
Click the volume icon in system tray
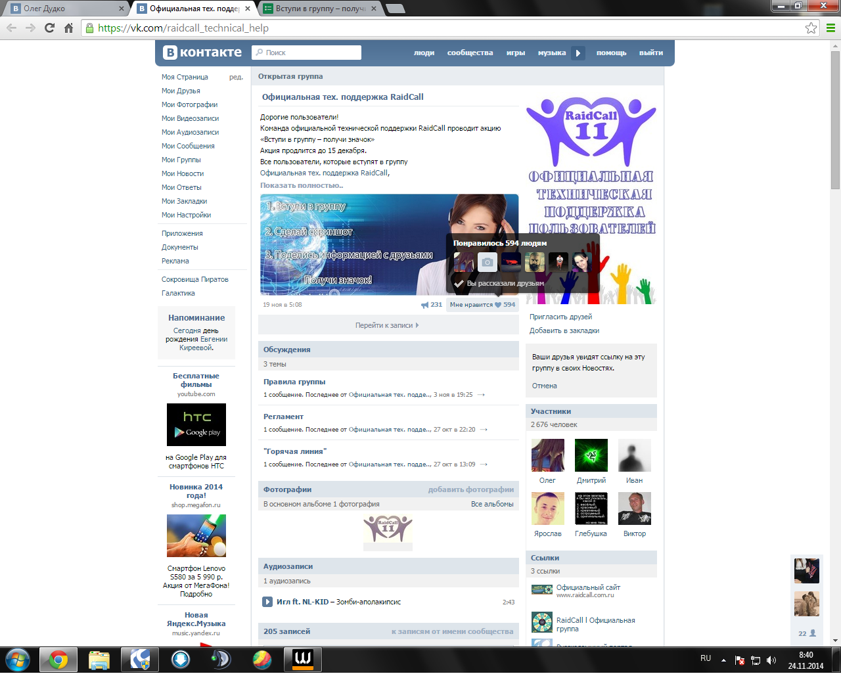coord(771,660)
